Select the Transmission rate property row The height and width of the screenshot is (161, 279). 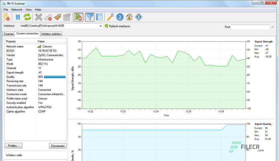[x=36, y=85]
